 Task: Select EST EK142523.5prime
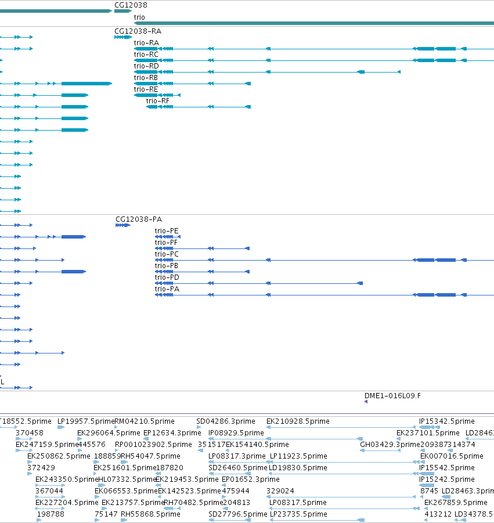[189, 491]
